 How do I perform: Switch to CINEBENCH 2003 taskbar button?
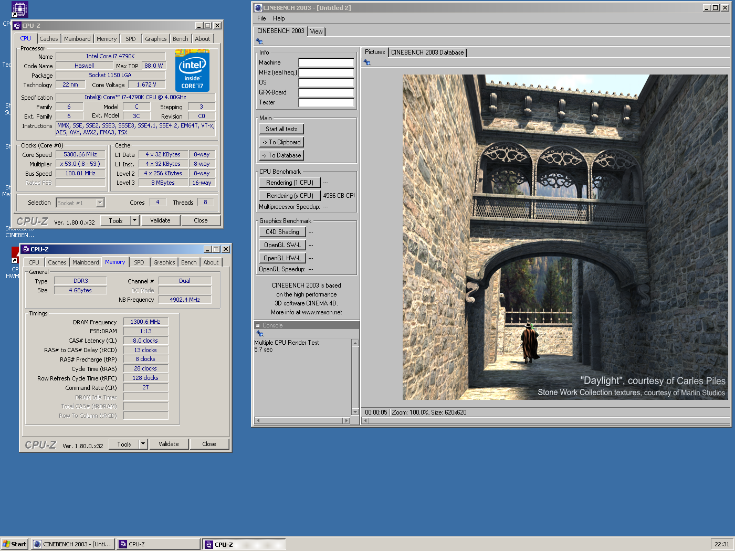[72, 544]
